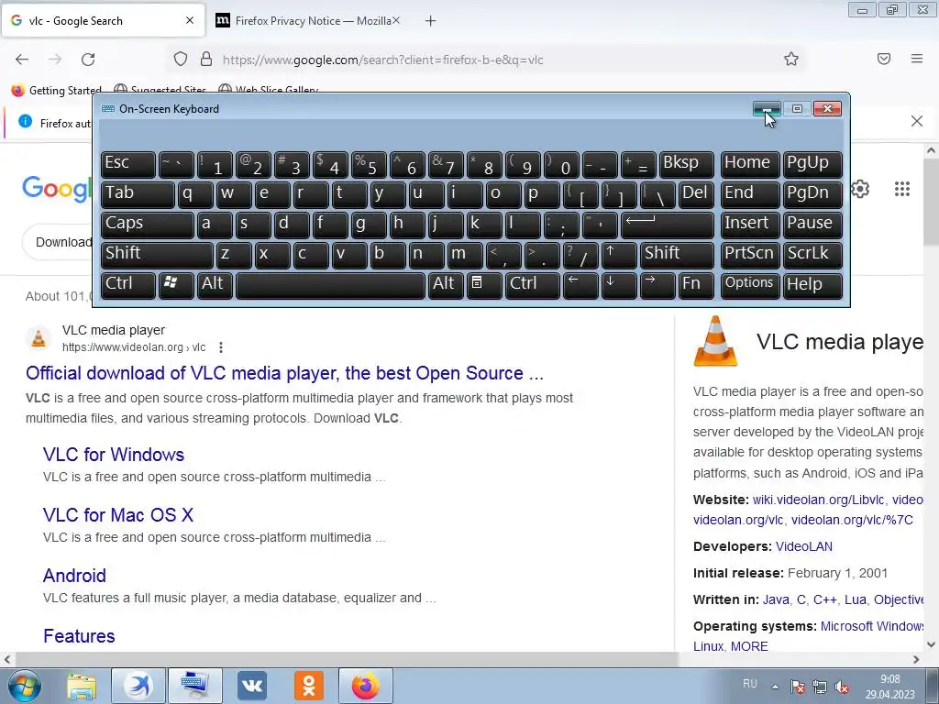Open the Windows Start button
Image resolution: width=939 pixels, height=704 pixels.
tap(24, 686)
